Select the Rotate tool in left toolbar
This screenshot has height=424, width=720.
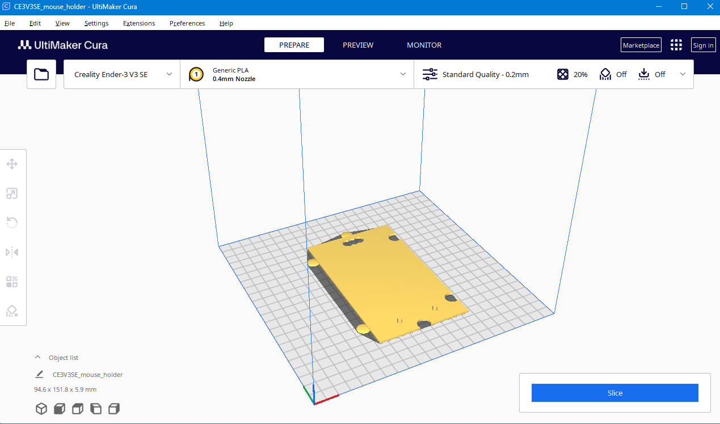click(12, 222)
